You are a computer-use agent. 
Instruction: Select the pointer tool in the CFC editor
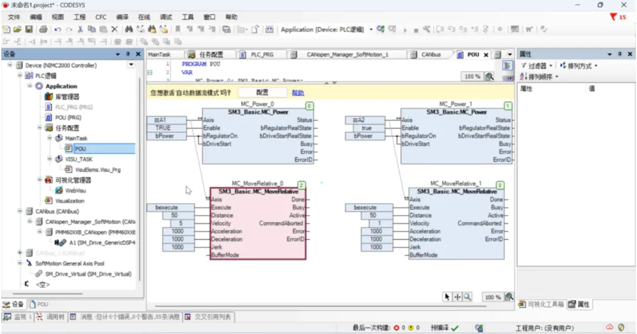click(x=447, y=297)
